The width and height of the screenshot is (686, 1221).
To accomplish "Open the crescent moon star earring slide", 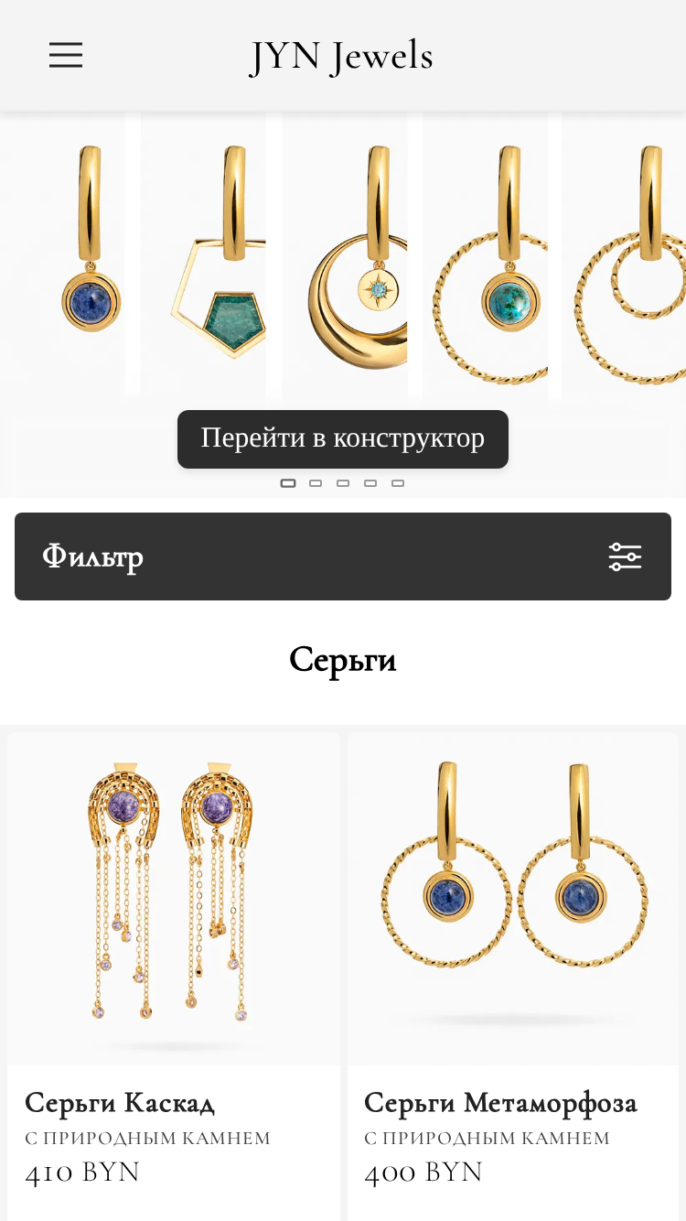I will (x=344, y=256).
